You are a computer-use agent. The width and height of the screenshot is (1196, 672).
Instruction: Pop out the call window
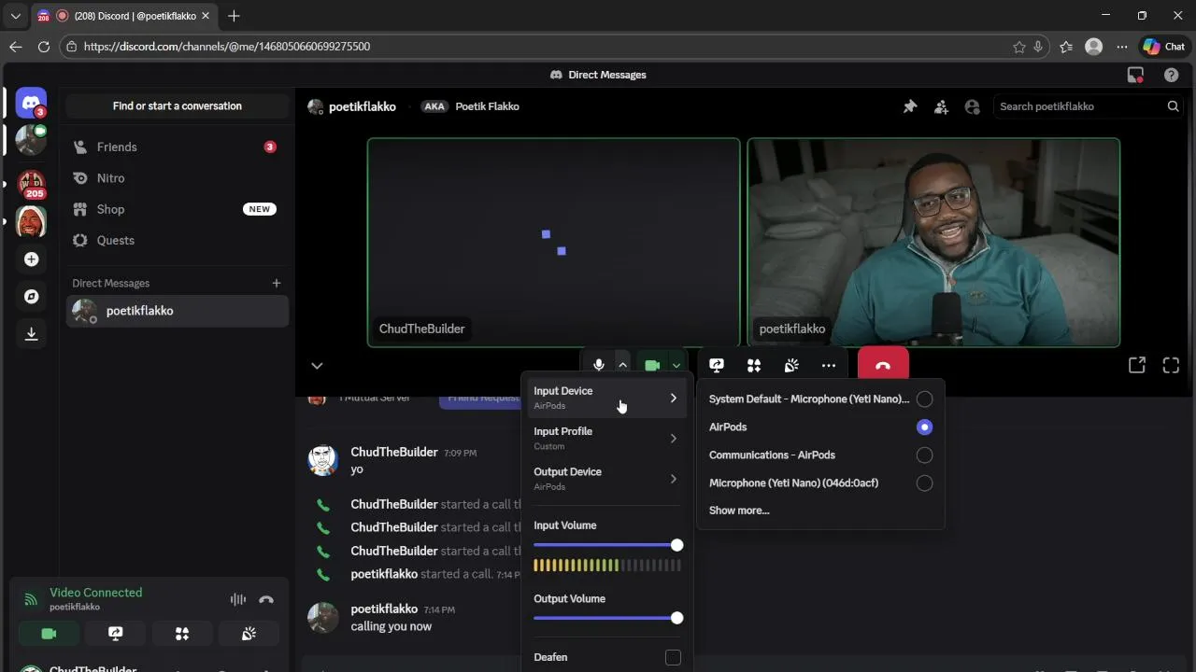click(1136, 366)
